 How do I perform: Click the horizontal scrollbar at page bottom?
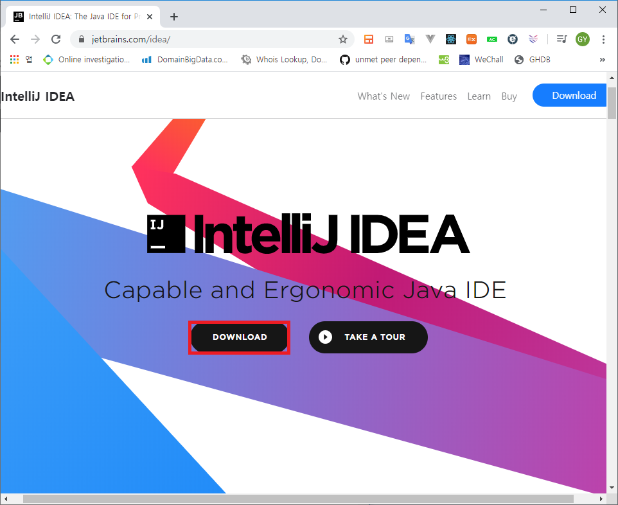[x=298, y=499]
